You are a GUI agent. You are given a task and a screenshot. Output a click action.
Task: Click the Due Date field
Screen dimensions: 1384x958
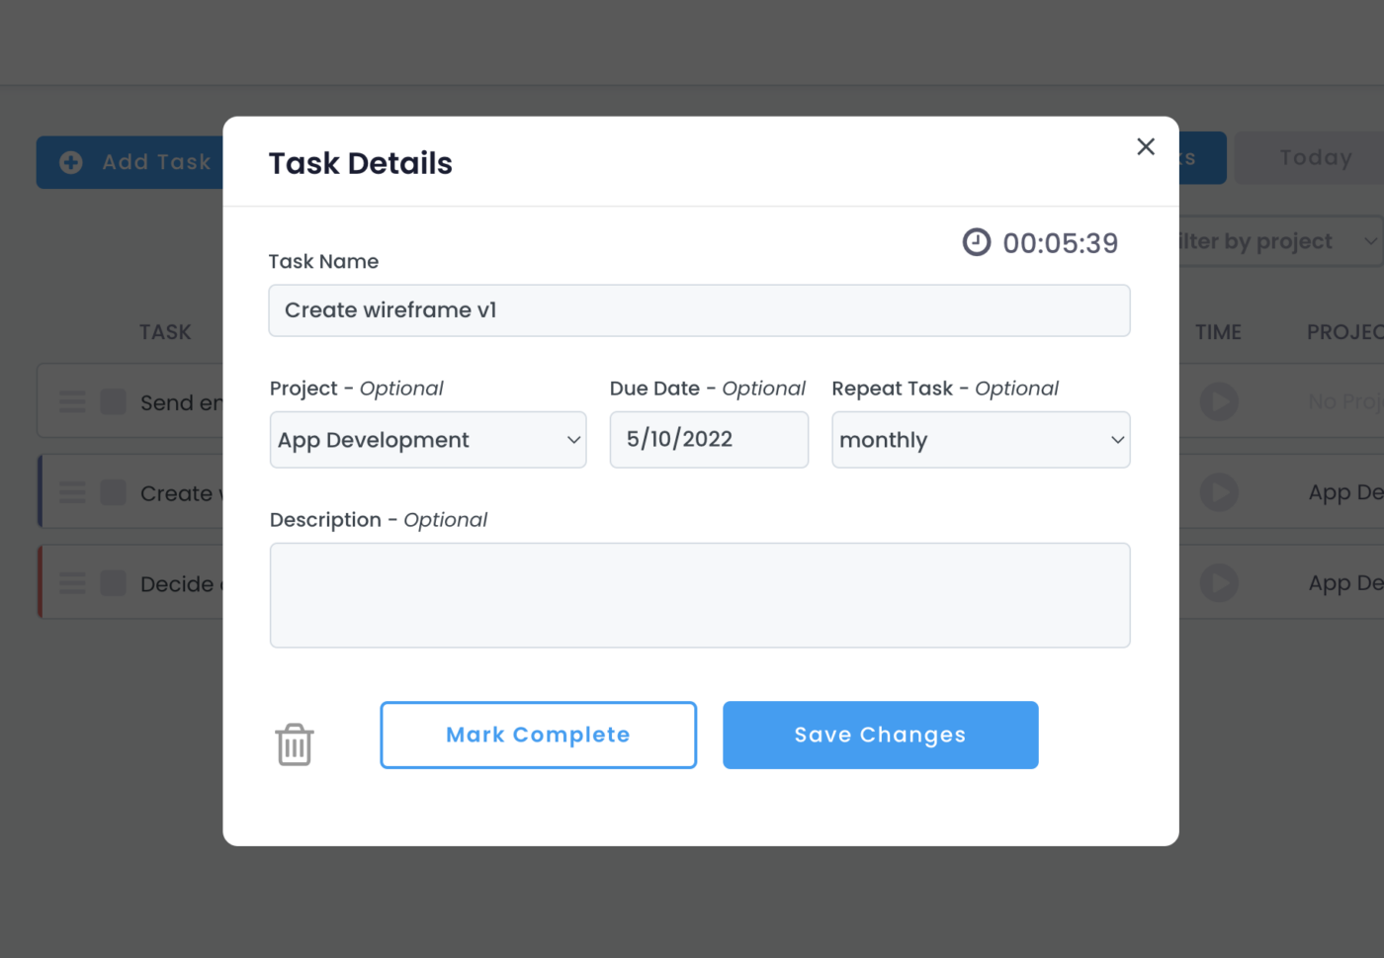(x=709, y=440)
